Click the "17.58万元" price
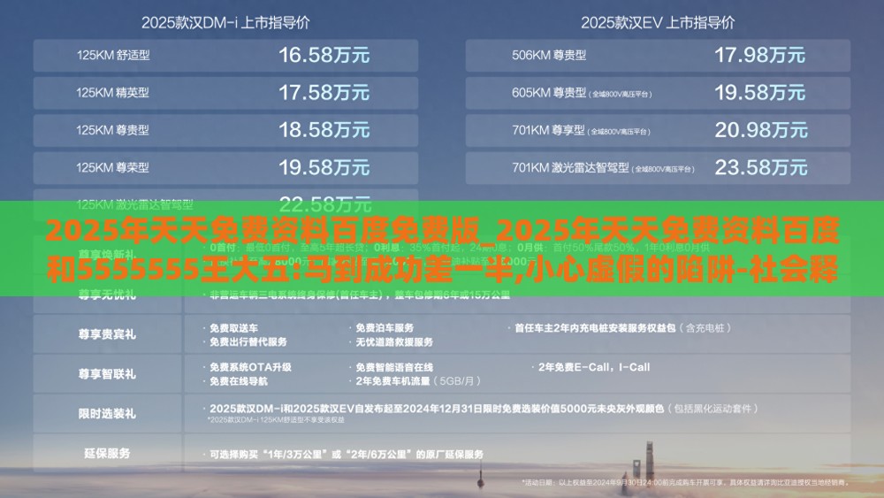 pos(324,93)
